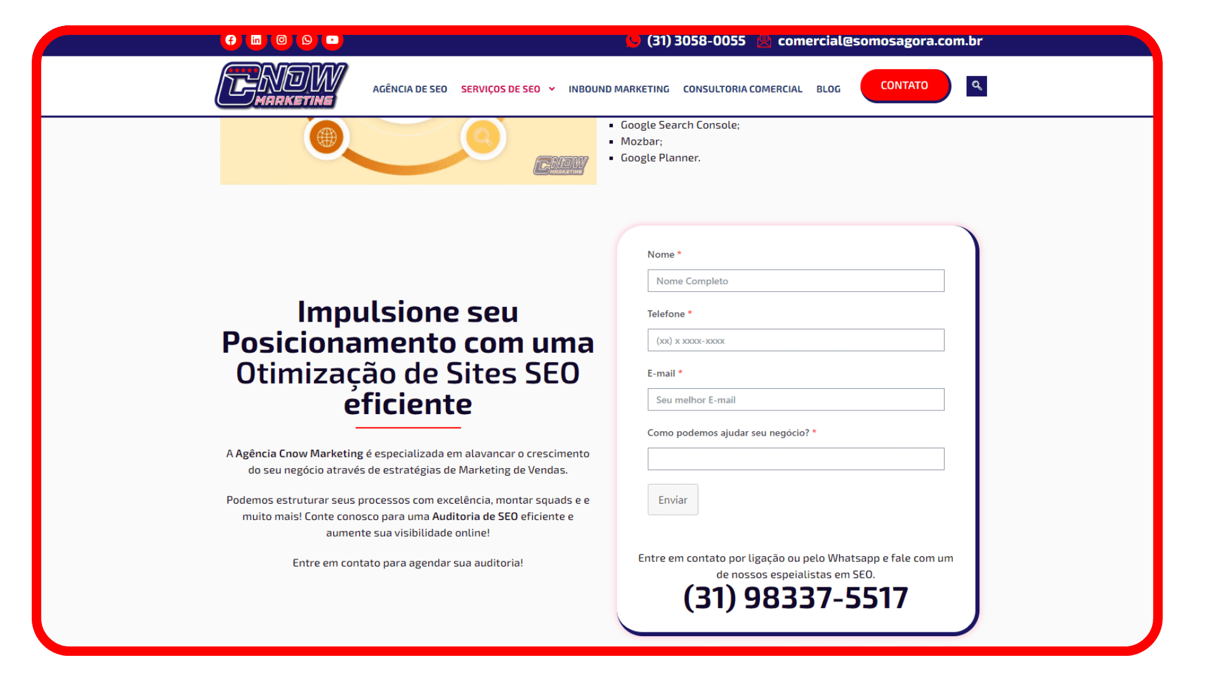Click the search magnifier icon
Viewport: 1218px width, 685px height.
tap(976, 86)
